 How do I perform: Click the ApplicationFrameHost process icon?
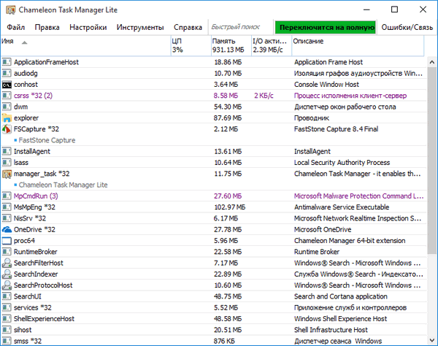click(x=7, y=62)
